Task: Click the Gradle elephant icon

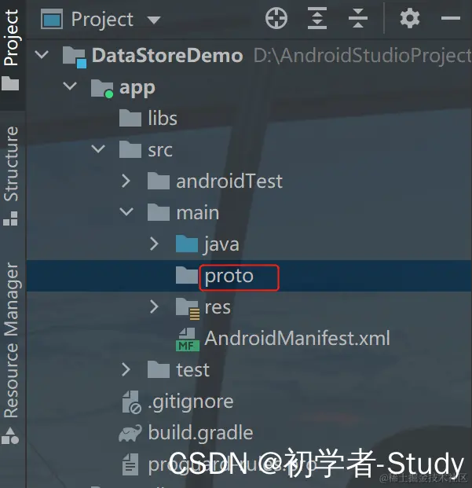Action: click(130, 433)
